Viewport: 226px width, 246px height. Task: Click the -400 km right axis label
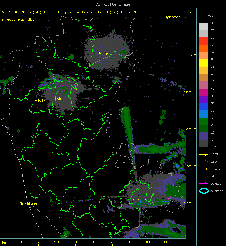(187, 202)
